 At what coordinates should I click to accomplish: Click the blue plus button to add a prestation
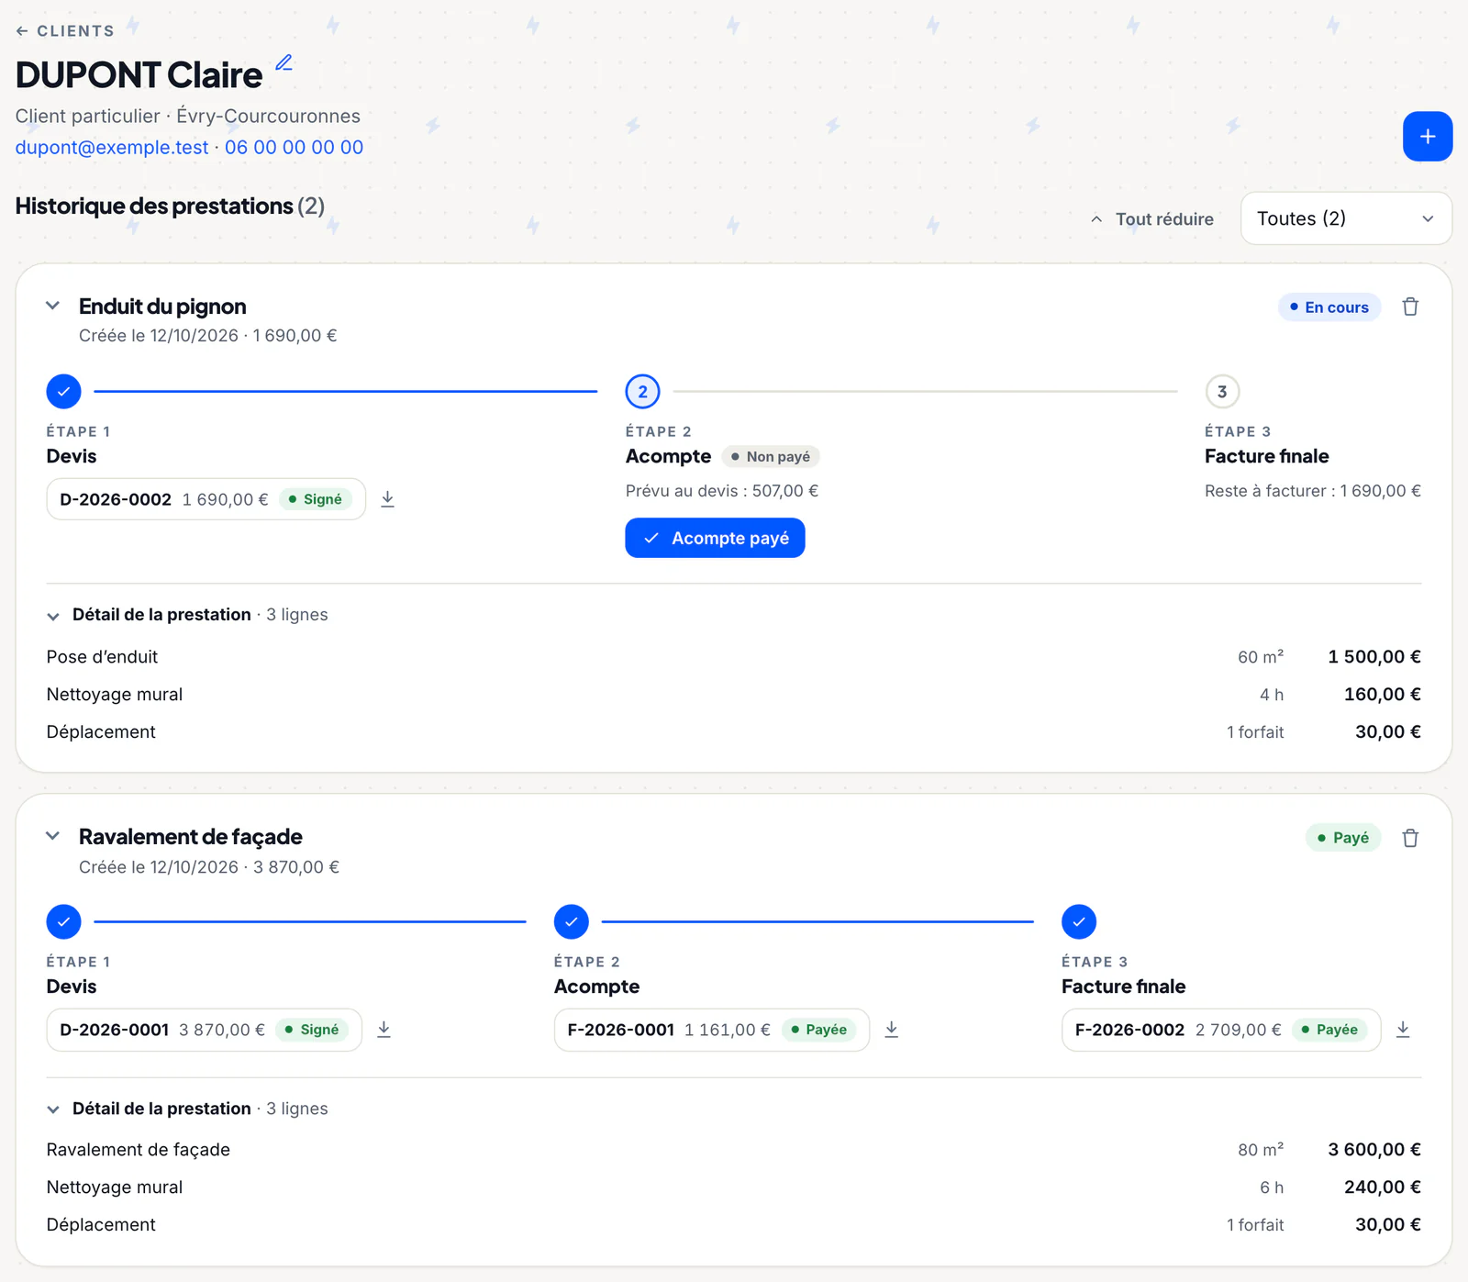(x=1427, y=137)
